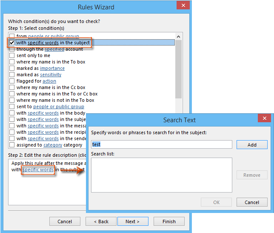Click the 'importance' link
This screenshot has width=274, height=233.
[x=52, y=68]
